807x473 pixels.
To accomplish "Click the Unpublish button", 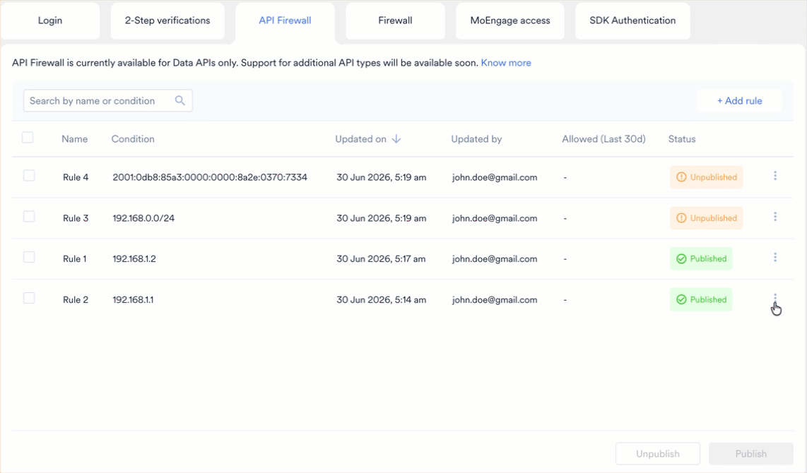I will (658, 453).
